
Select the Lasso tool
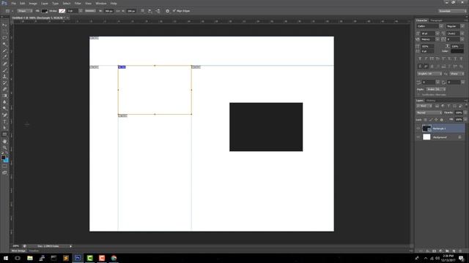[x=4, y=38]
